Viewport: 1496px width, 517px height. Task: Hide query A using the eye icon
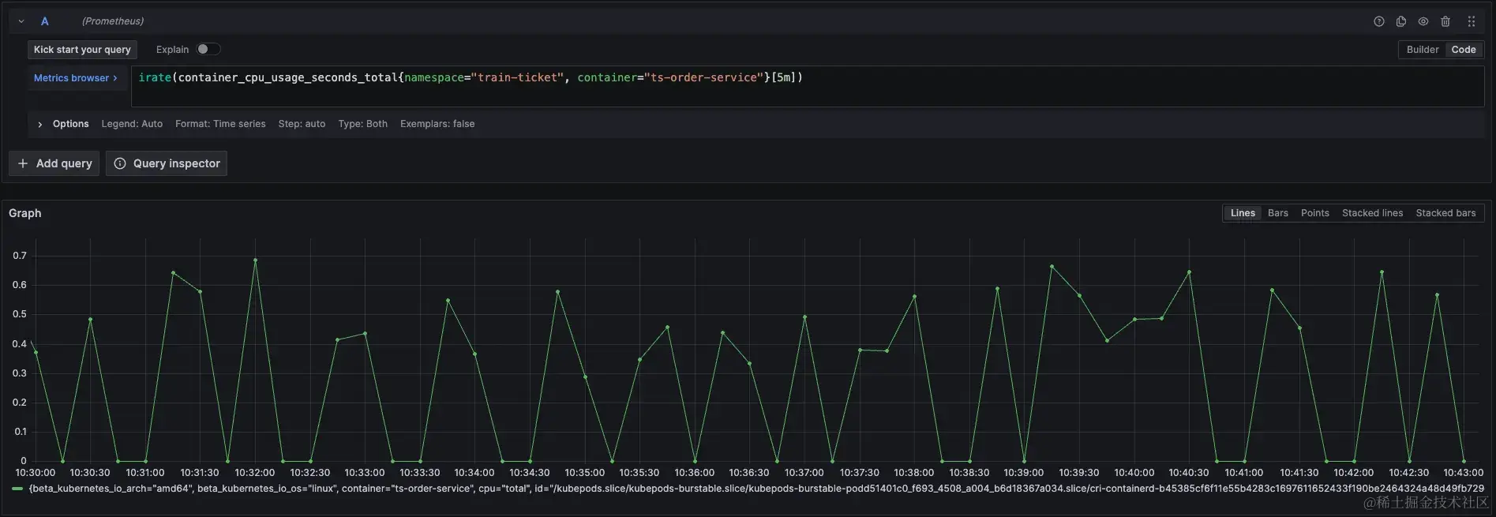coord(1423,22)
